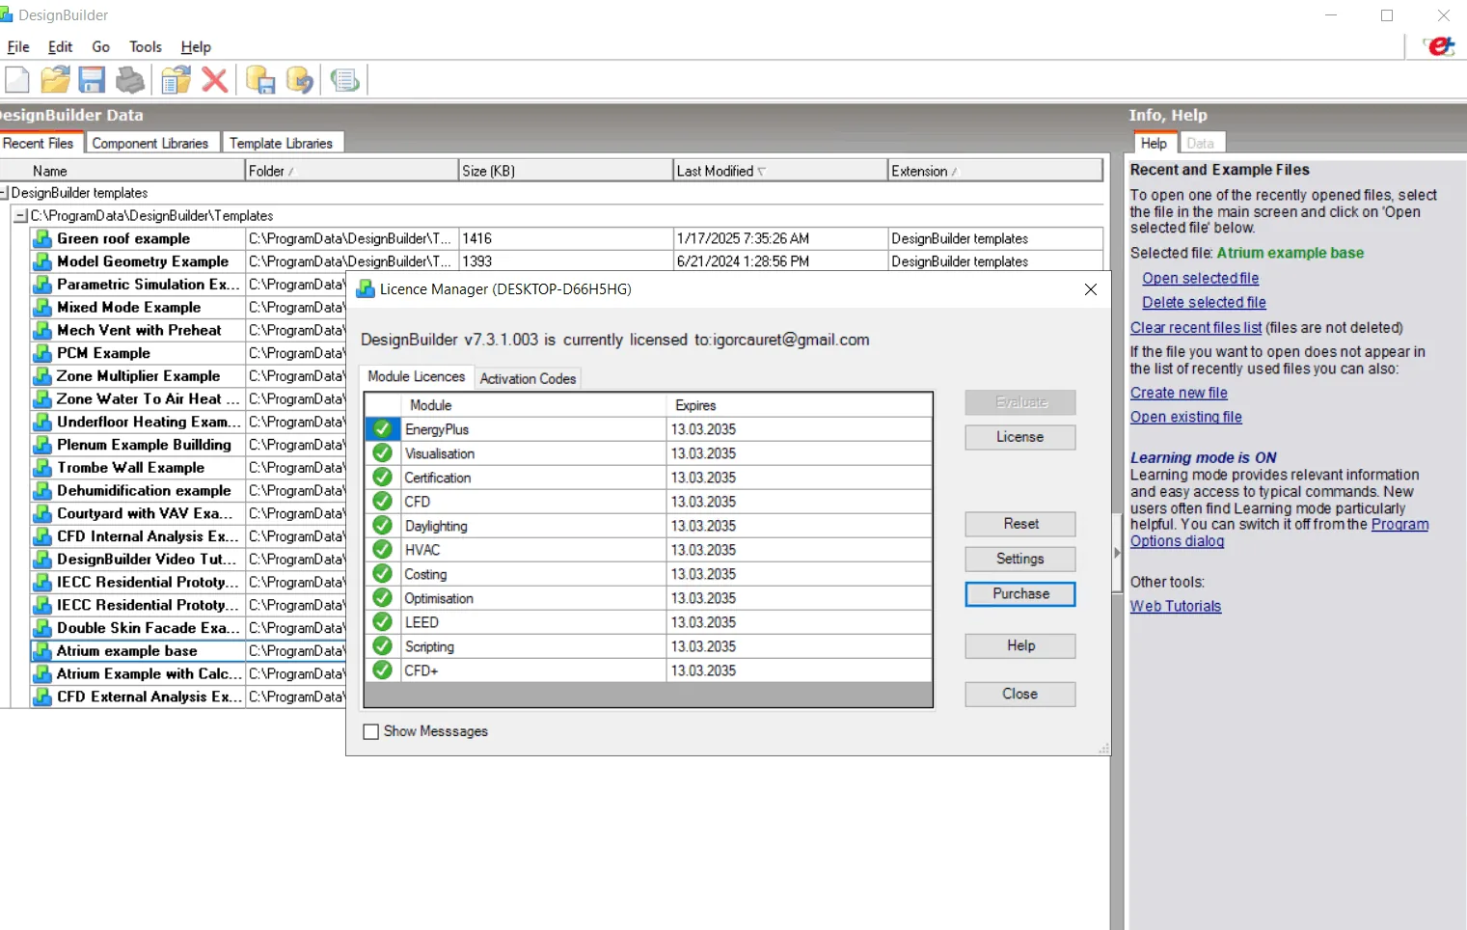
Task: Click the Close button in Licence Manager
Action: [1020, 694]
